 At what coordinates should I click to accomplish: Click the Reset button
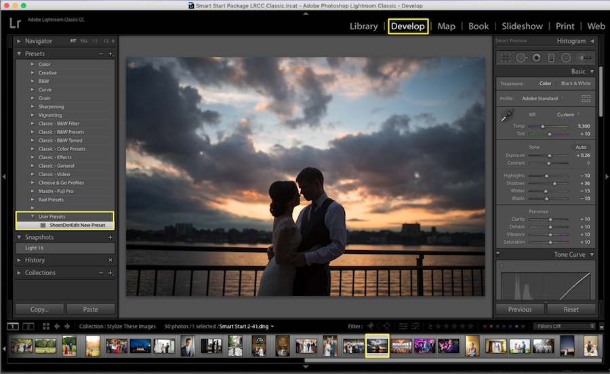click(571, 310)
